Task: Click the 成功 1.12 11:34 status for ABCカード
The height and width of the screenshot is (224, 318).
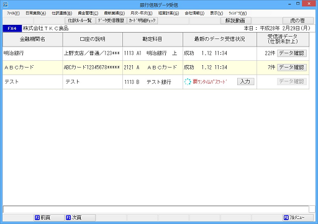Action: pos(206,68)
